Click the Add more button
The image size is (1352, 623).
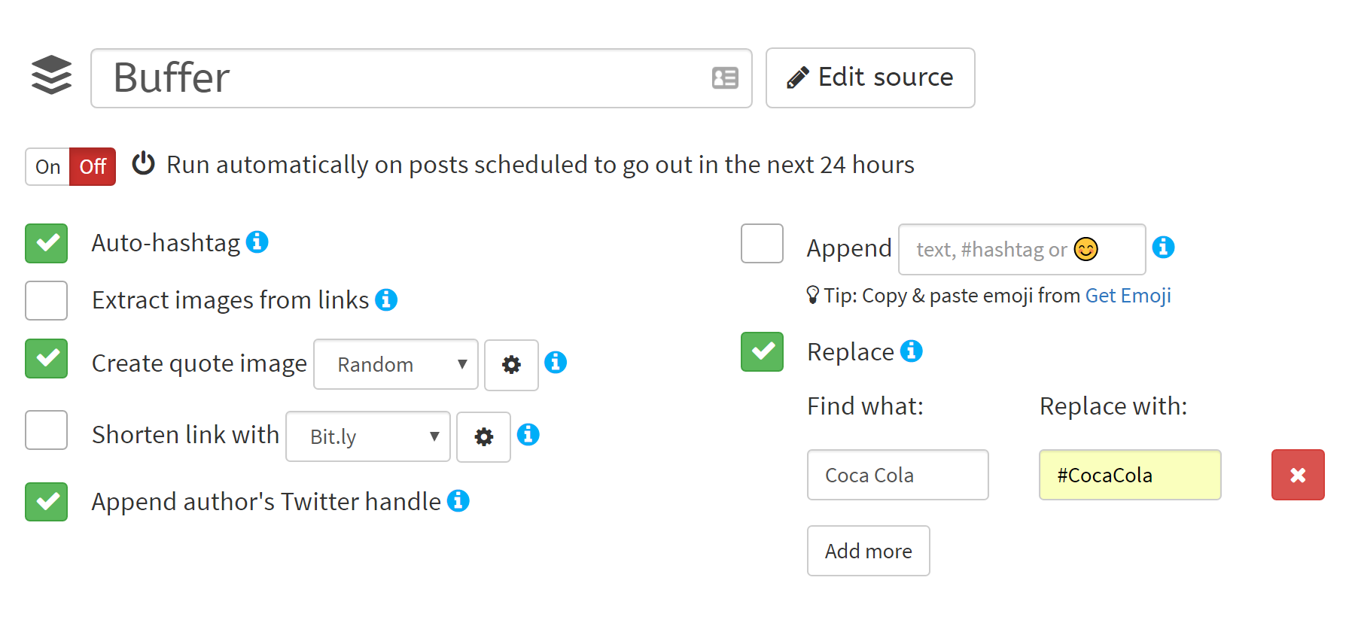869,551
